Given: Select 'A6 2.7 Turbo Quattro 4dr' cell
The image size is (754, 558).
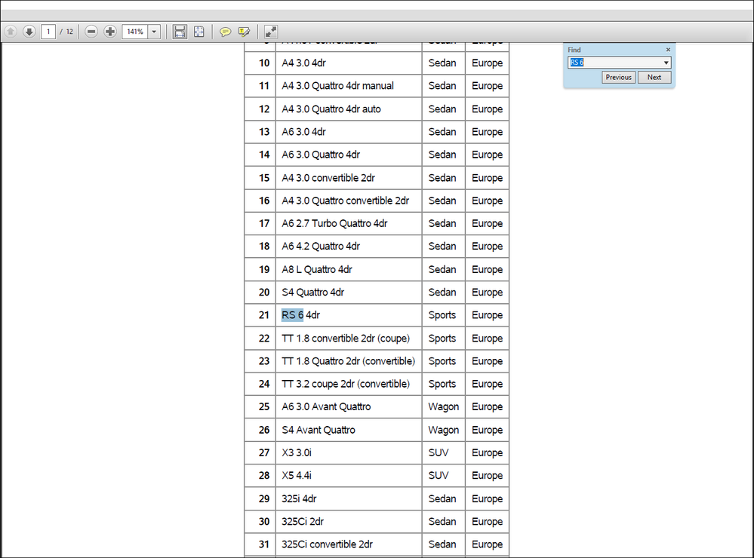Looking at the screenshot, I should click(x=349, y=223).
